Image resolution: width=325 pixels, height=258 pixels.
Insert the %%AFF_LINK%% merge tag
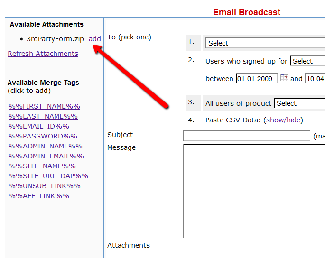point(39,196)
